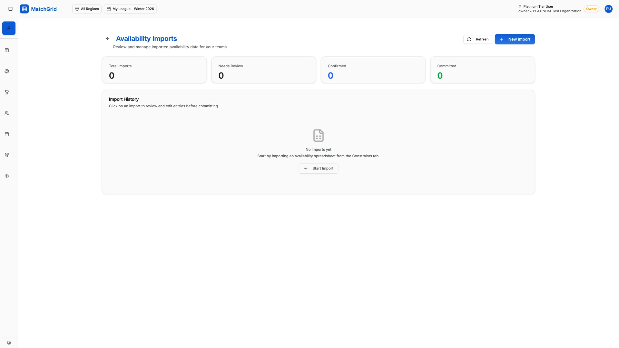
Task: Open the My League - Winter 2026 selector
Action: pyautogui.click(x=130, y=9)
